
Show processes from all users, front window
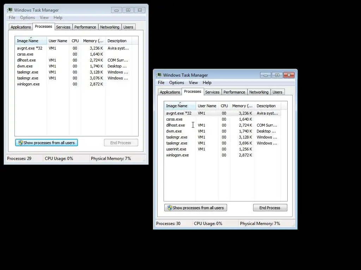195,208
